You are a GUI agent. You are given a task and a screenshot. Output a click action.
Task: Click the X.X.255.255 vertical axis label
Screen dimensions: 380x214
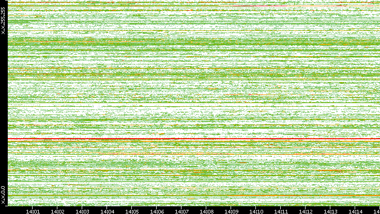click(3, 21)
